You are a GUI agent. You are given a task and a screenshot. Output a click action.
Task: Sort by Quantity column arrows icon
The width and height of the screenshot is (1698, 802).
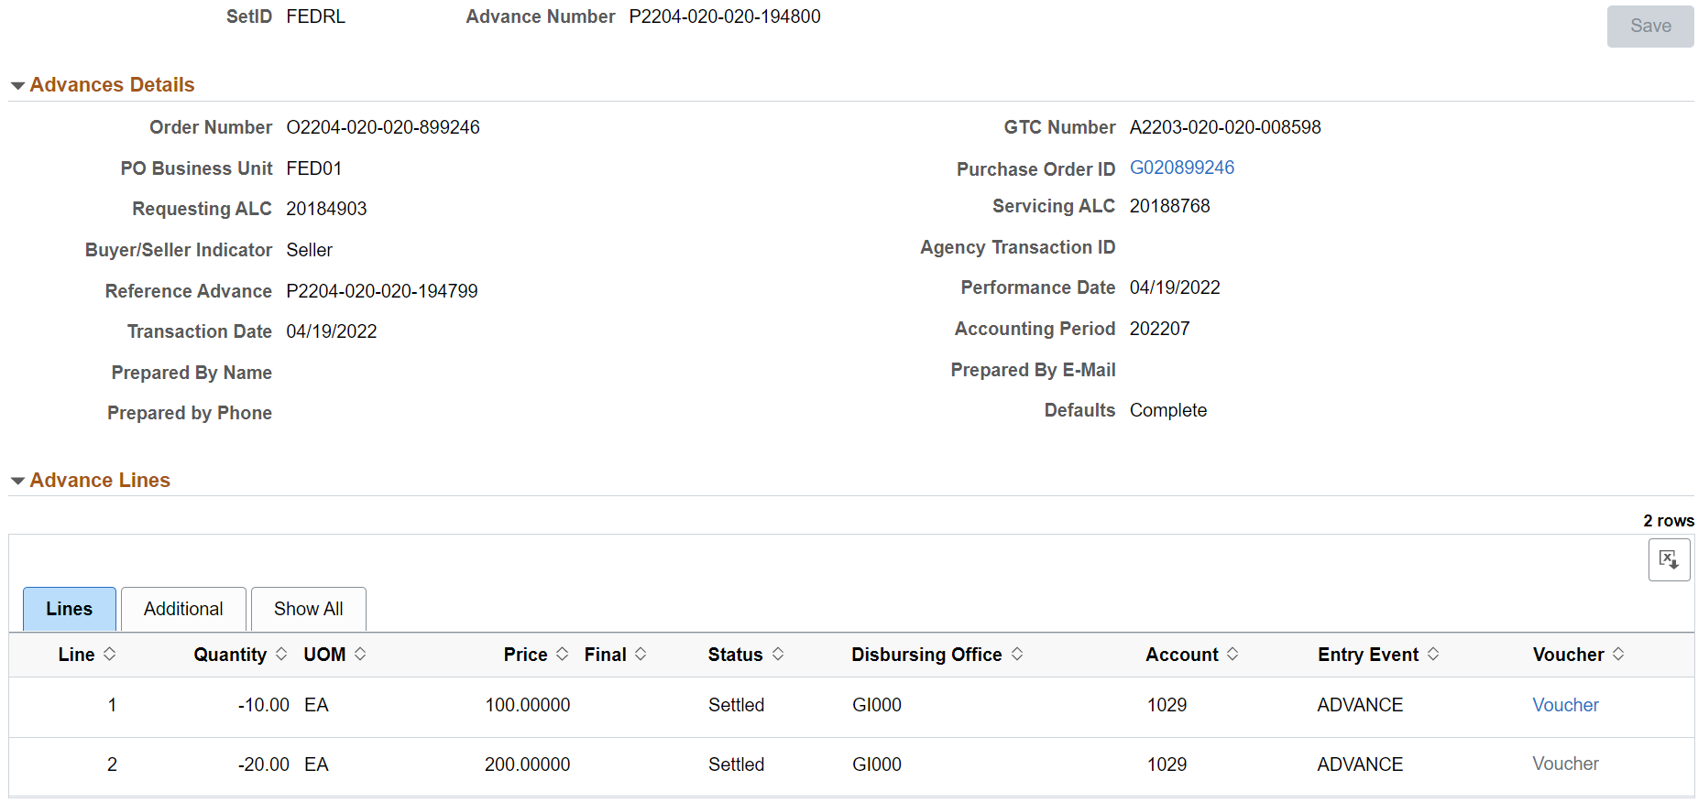281,654
